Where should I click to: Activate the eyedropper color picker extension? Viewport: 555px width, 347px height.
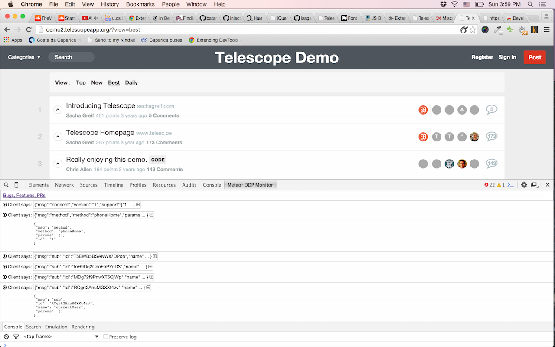(x=498, y=30)
